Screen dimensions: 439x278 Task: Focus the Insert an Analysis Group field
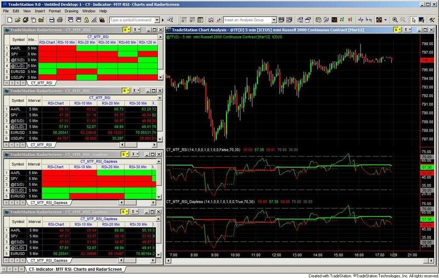[x=247, y=20]
